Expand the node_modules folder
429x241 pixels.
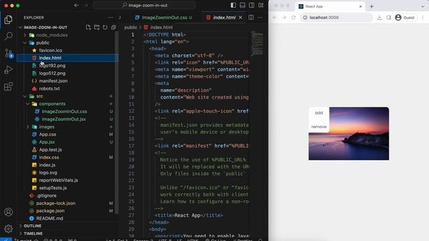(25, 35)
